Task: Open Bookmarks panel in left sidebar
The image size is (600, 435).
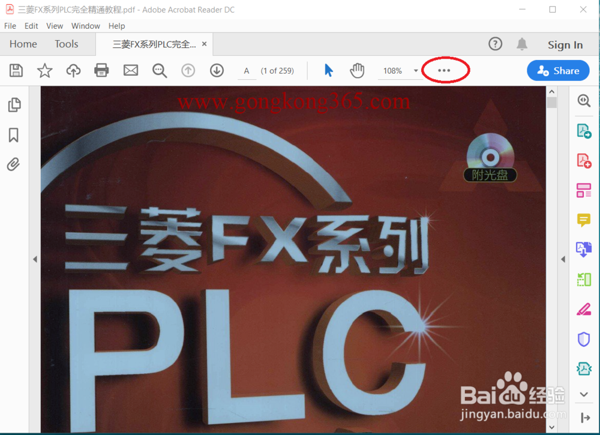Action: 14,135
